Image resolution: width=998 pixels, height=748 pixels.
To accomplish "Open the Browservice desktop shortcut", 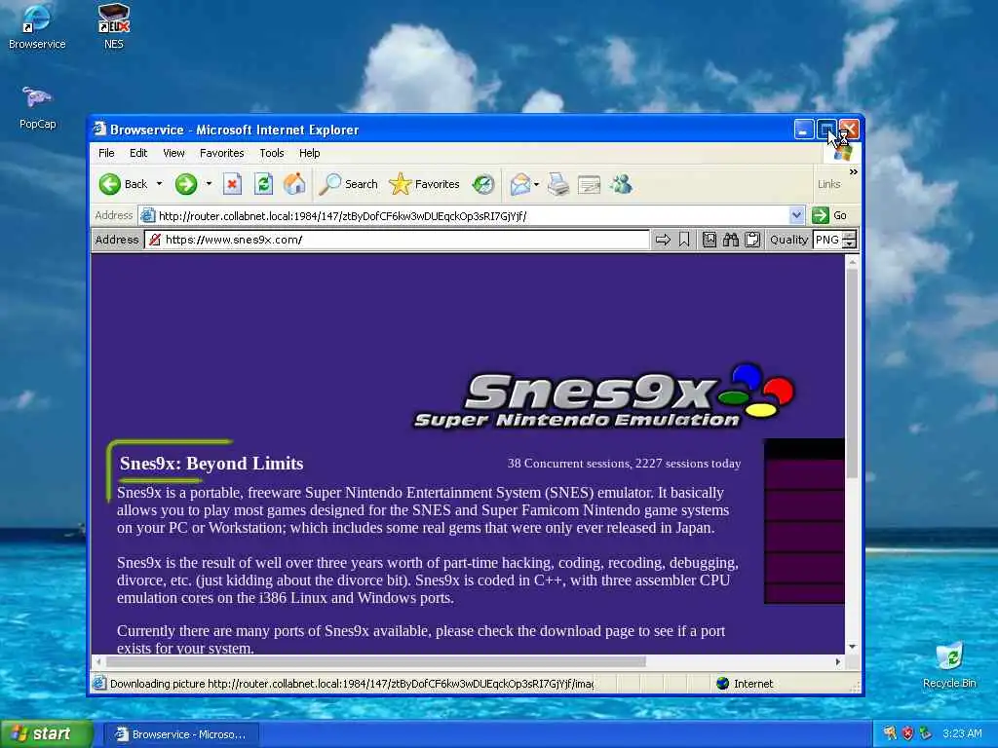I will (37, 27).
